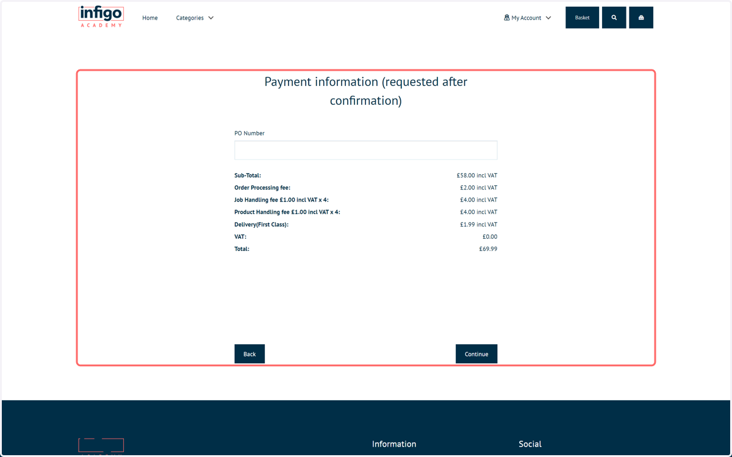732x457 pixels.
Task: Click the 'Order Processing fee:' label
Action: click(262, 188)
